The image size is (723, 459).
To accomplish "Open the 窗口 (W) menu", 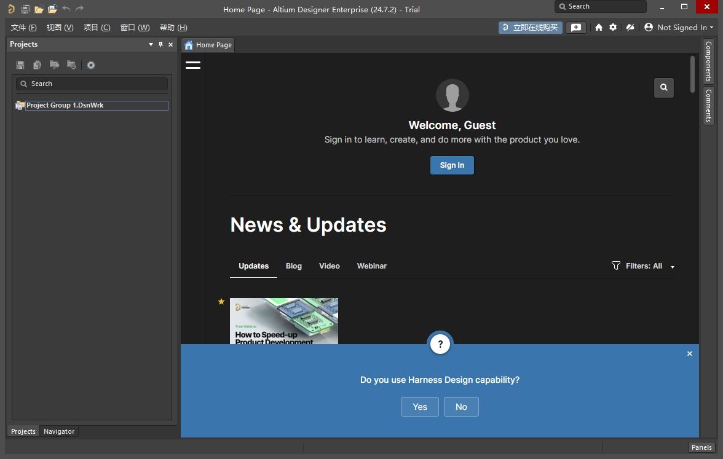I will (x=135, y=28).
